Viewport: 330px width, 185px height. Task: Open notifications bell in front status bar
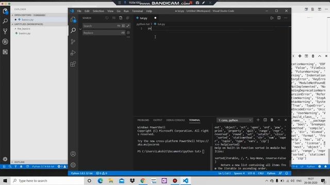point(287,173)
